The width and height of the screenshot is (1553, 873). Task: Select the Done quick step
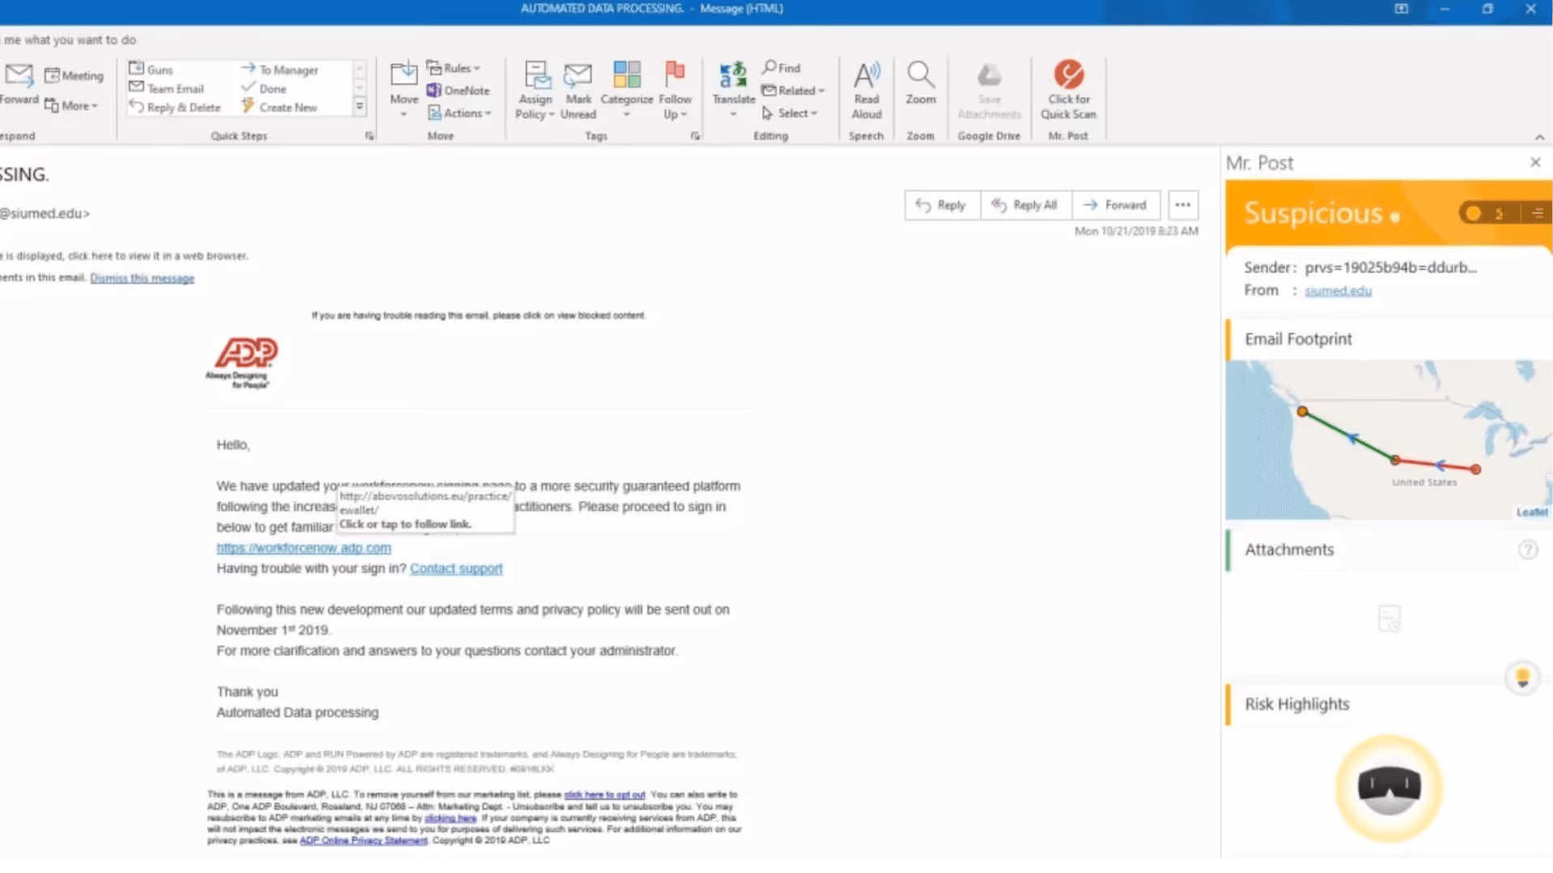click(x=264, y=88)
